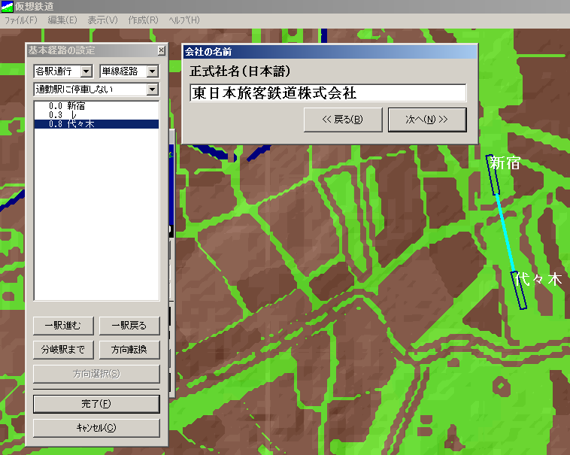Open the ヘルプ(H) menu

coord(184,20)
